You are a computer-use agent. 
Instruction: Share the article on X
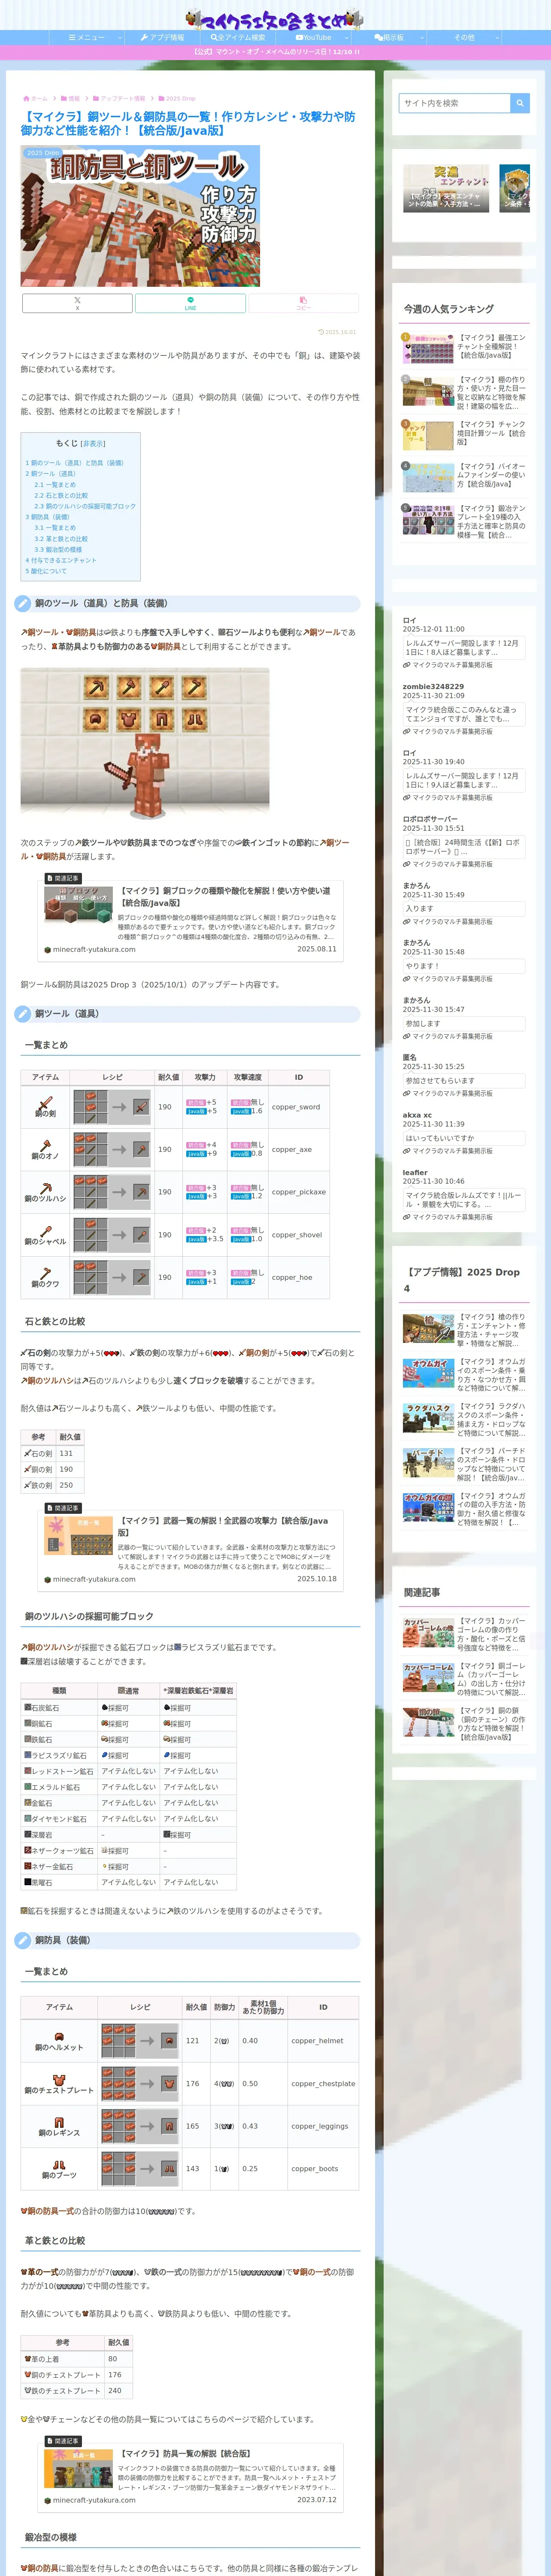point(77,303)
